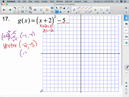Image resolution: width=129 pixels, height=97 pixels.
Task: Open the Edit menu
Action: [x=24, y=1]
